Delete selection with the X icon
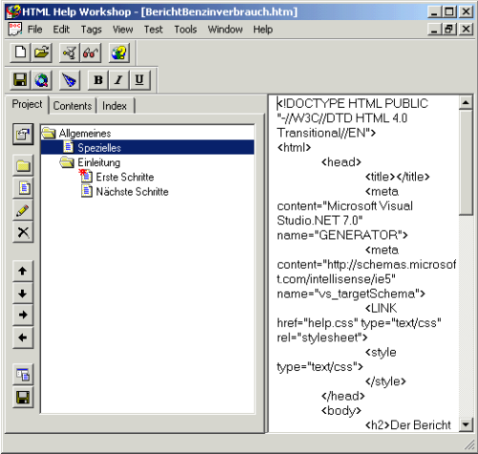Image resolution: width=478 pixels, height=454 pixels. tap(23, 232)
